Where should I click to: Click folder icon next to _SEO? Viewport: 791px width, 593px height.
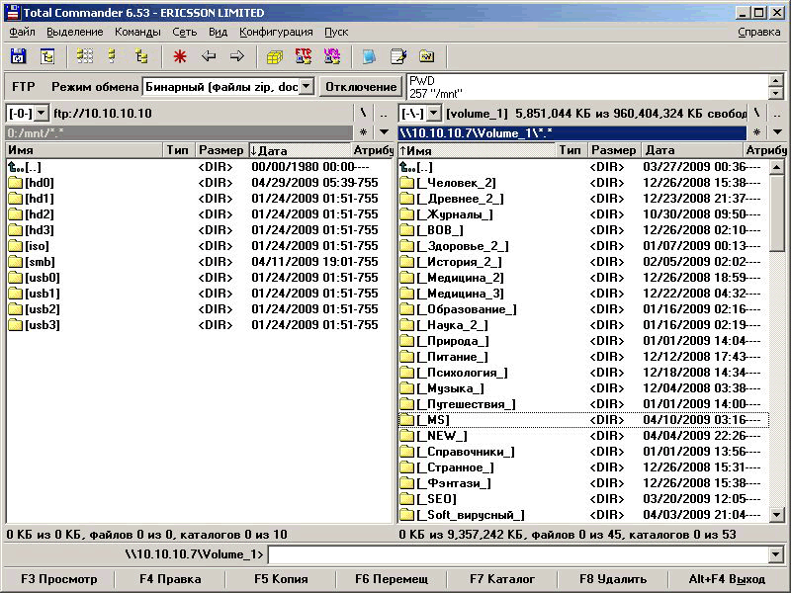[407, 499]
